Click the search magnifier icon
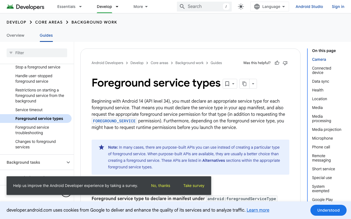Viewport: 351px width, 219px height. pyautogui.click(x=182, y=7)
